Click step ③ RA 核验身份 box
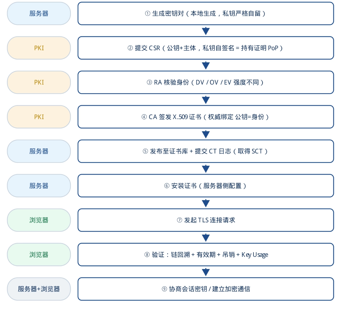 (x=206, y=82)
